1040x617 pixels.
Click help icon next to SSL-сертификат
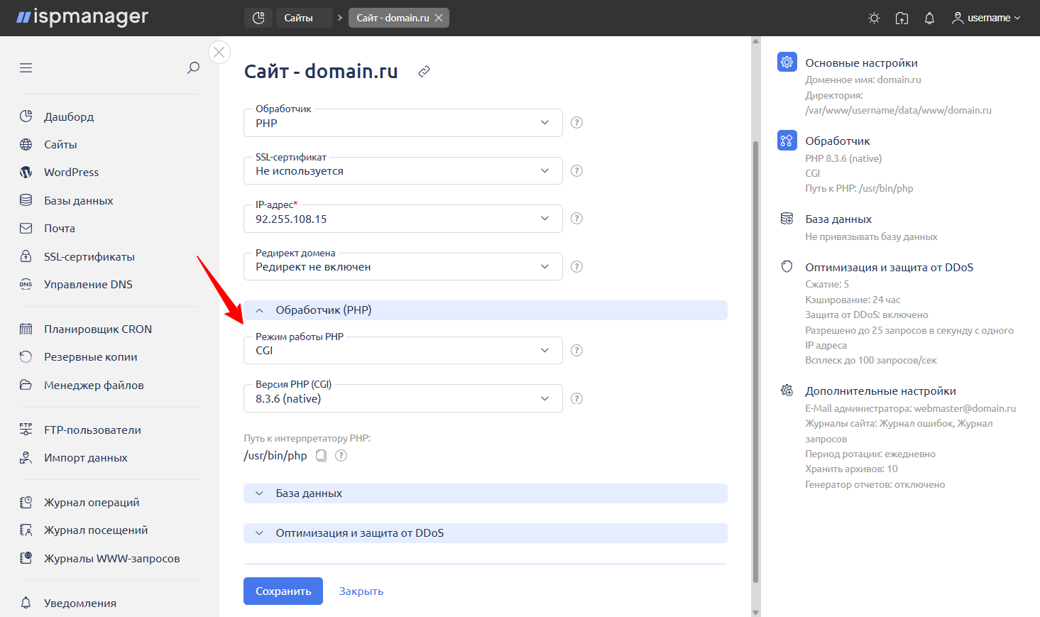576,170
